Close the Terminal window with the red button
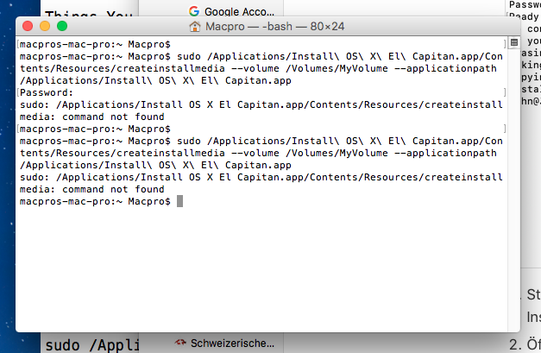 coord(28,27)
